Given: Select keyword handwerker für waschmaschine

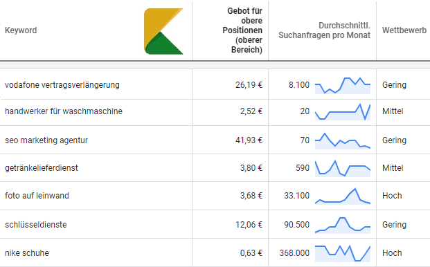Looking at the screenshot, I should tap(64, 111).
